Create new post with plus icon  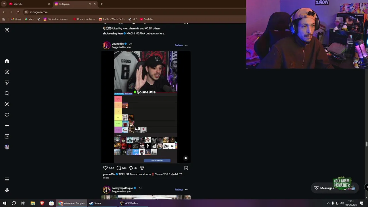click(x=7, y=126)
